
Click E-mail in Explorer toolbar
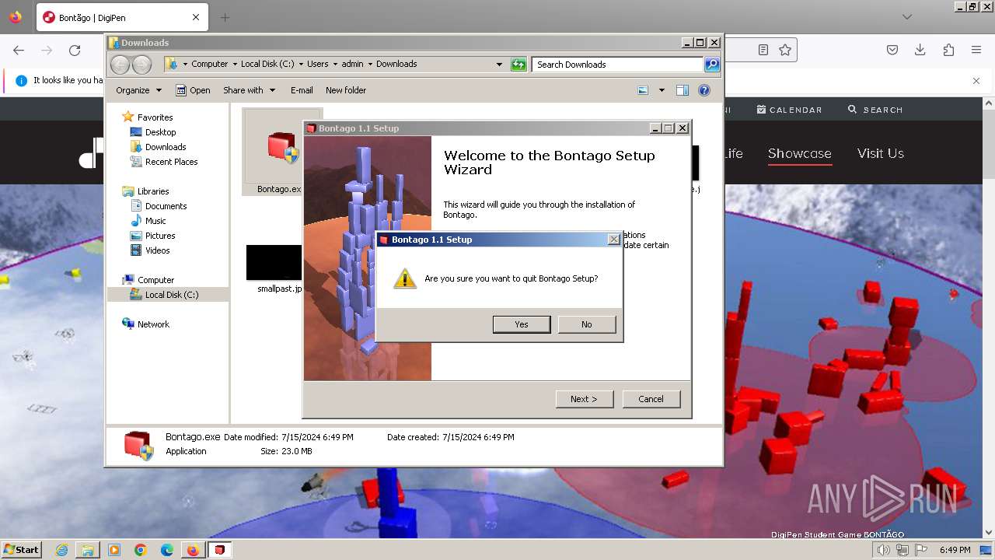pos(302,90)
